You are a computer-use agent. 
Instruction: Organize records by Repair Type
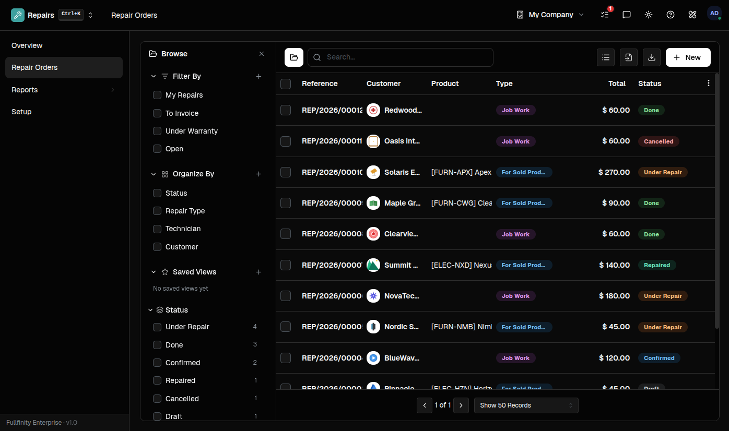tap(157, 211)
